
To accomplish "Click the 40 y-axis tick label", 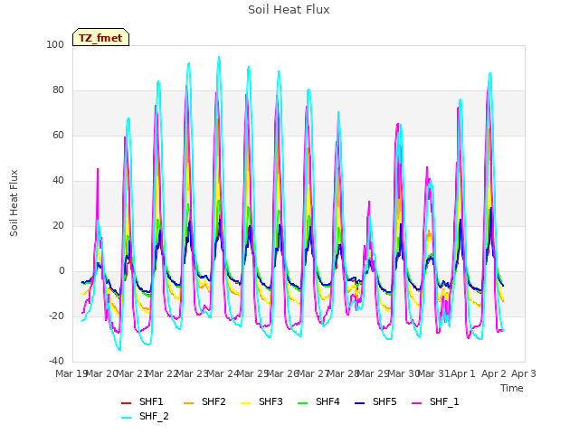I will [58, 181].
